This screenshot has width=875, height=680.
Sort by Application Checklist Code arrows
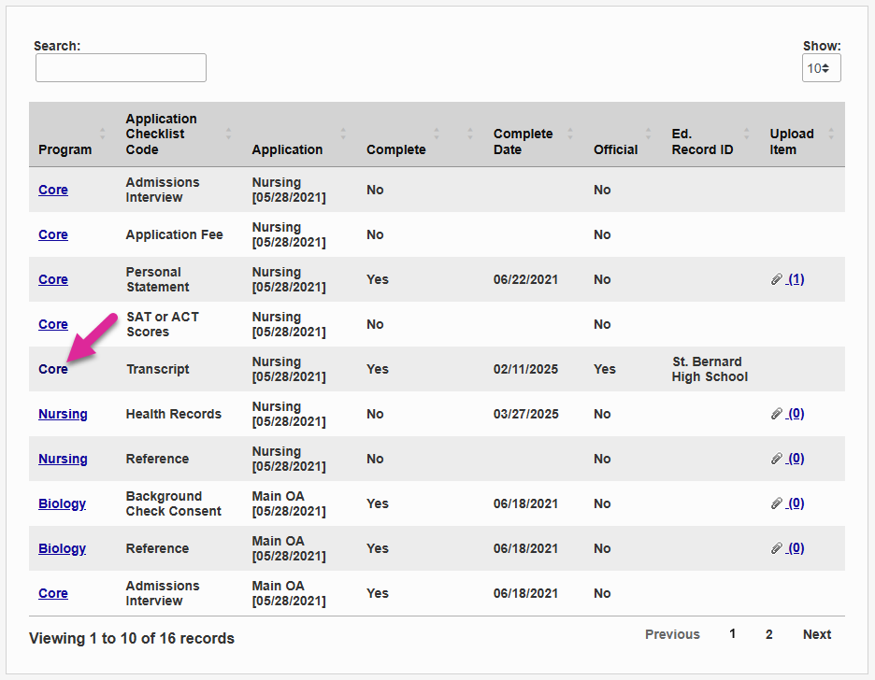click(228, 135)
